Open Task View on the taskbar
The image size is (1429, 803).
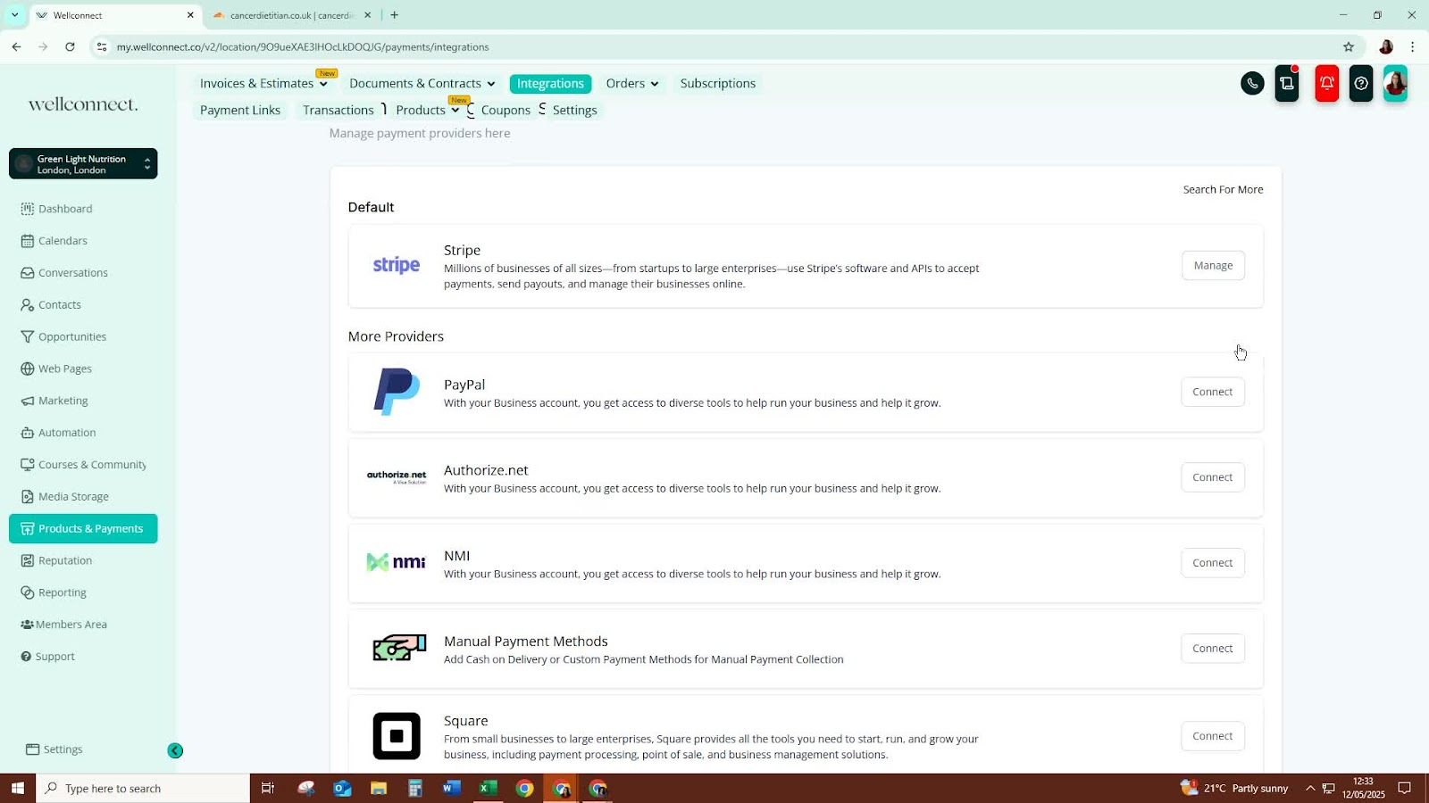[267, 788]
